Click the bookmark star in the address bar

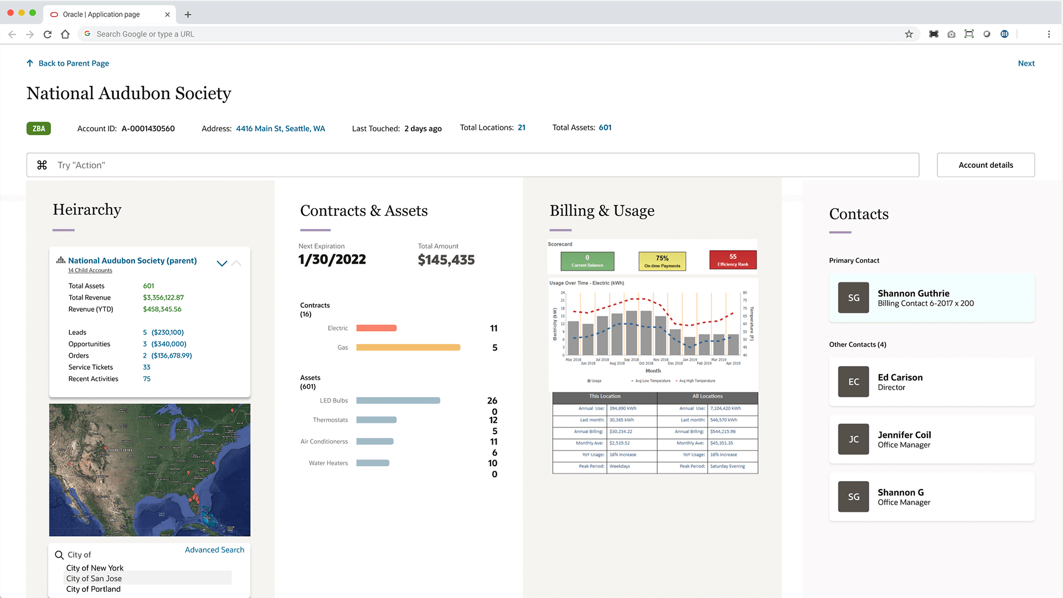909,34
